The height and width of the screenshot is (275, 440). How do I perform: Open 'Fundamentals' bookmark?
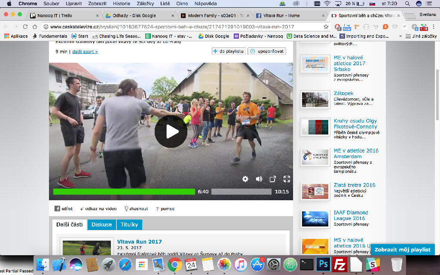pyautogui.click(x=50, y=36)
